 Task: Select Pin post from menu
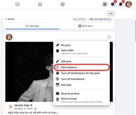point(81,45)
